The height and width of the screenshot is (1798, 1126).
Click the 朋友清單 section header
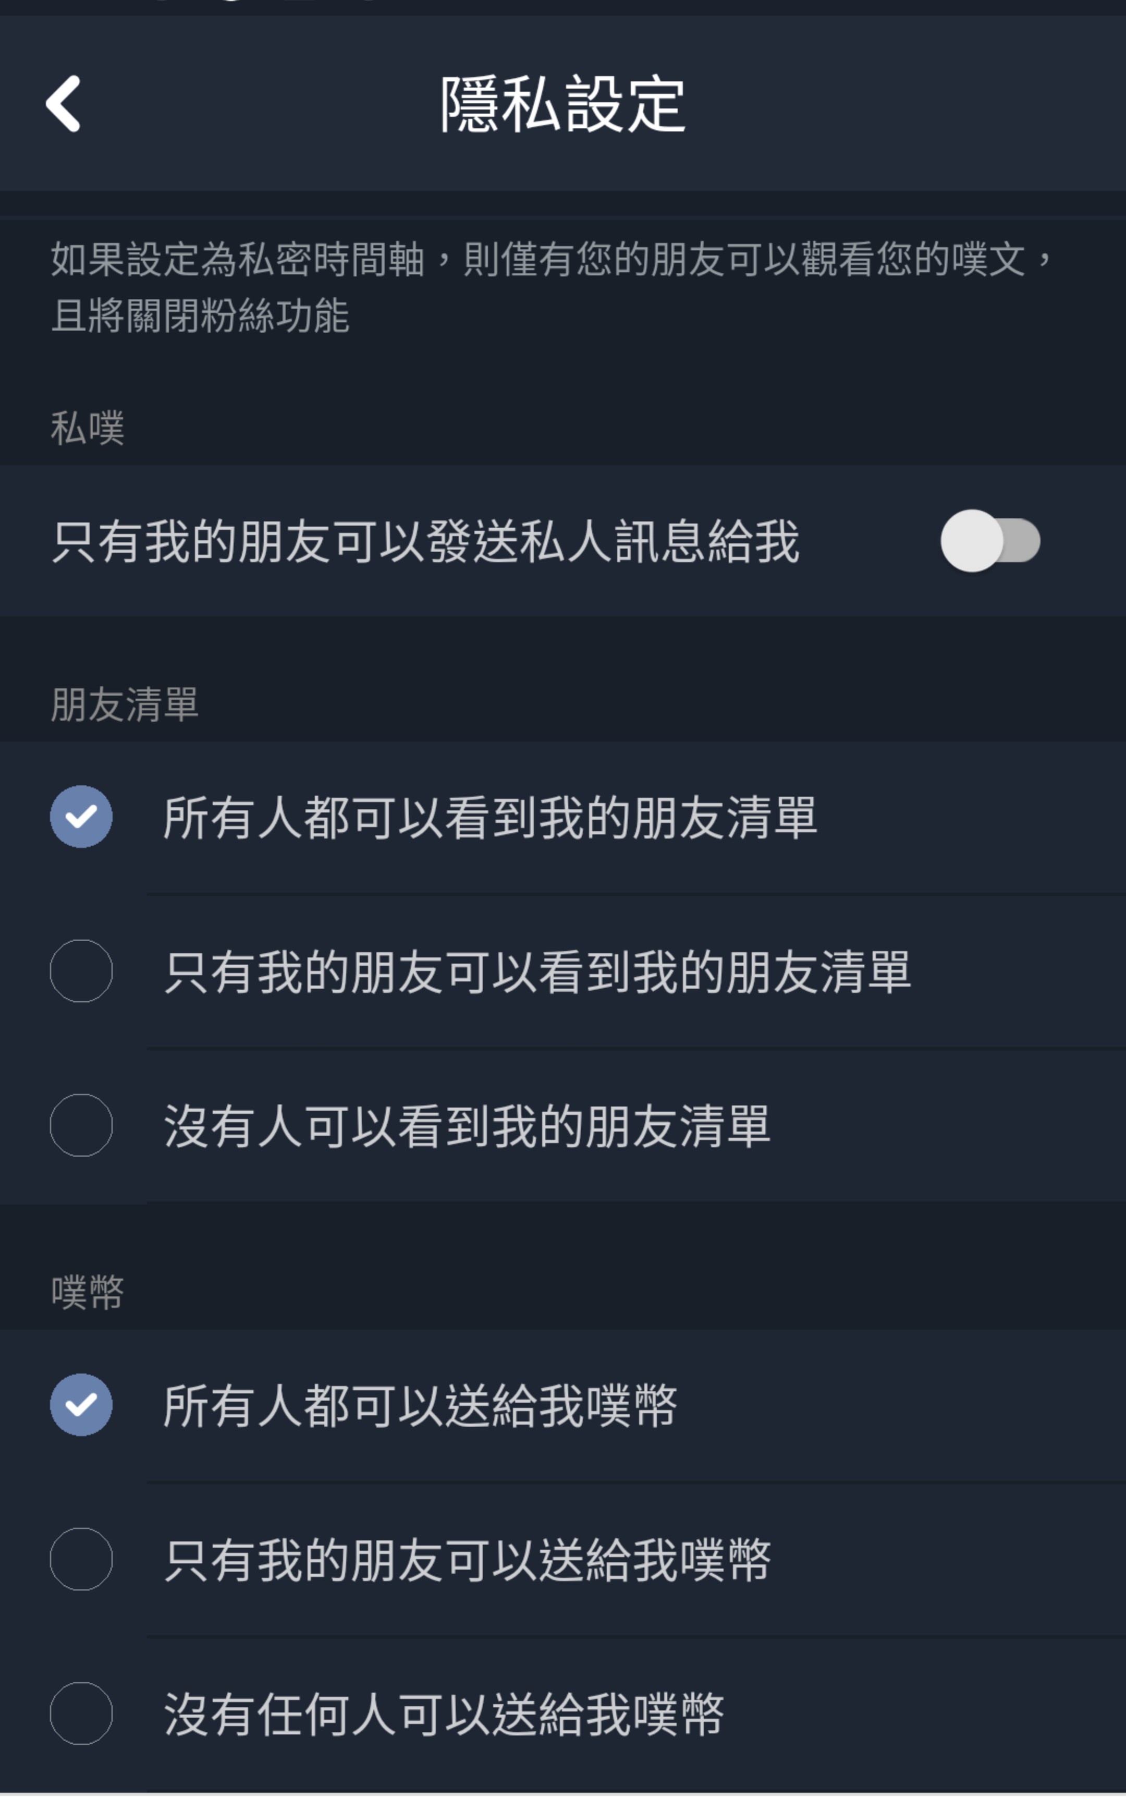pyautogui.click(x=125, y=704)
